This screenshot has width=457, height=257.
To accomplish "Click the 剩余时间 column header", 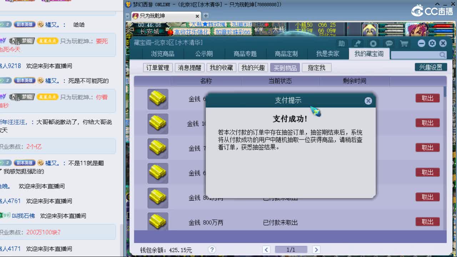I will point(355,81).
